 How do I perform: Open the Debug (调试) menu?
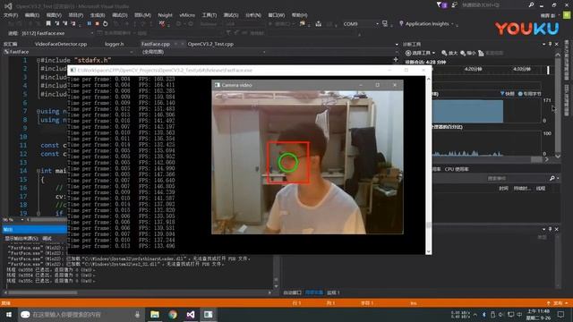(x=119, y=15)
